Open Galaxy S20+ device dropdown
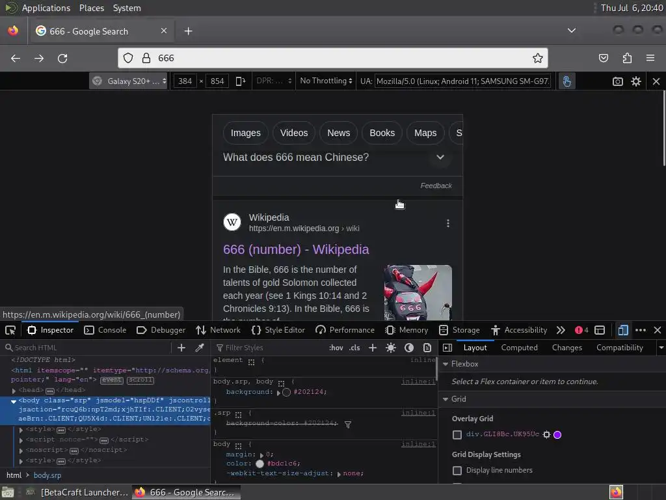 click(x=129, y=81)
